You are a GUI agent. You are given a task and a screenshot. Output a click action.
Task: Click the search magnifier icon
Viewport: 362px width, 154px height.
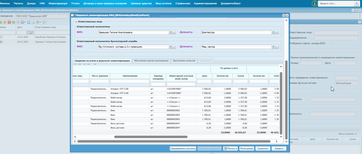(356, 3)
